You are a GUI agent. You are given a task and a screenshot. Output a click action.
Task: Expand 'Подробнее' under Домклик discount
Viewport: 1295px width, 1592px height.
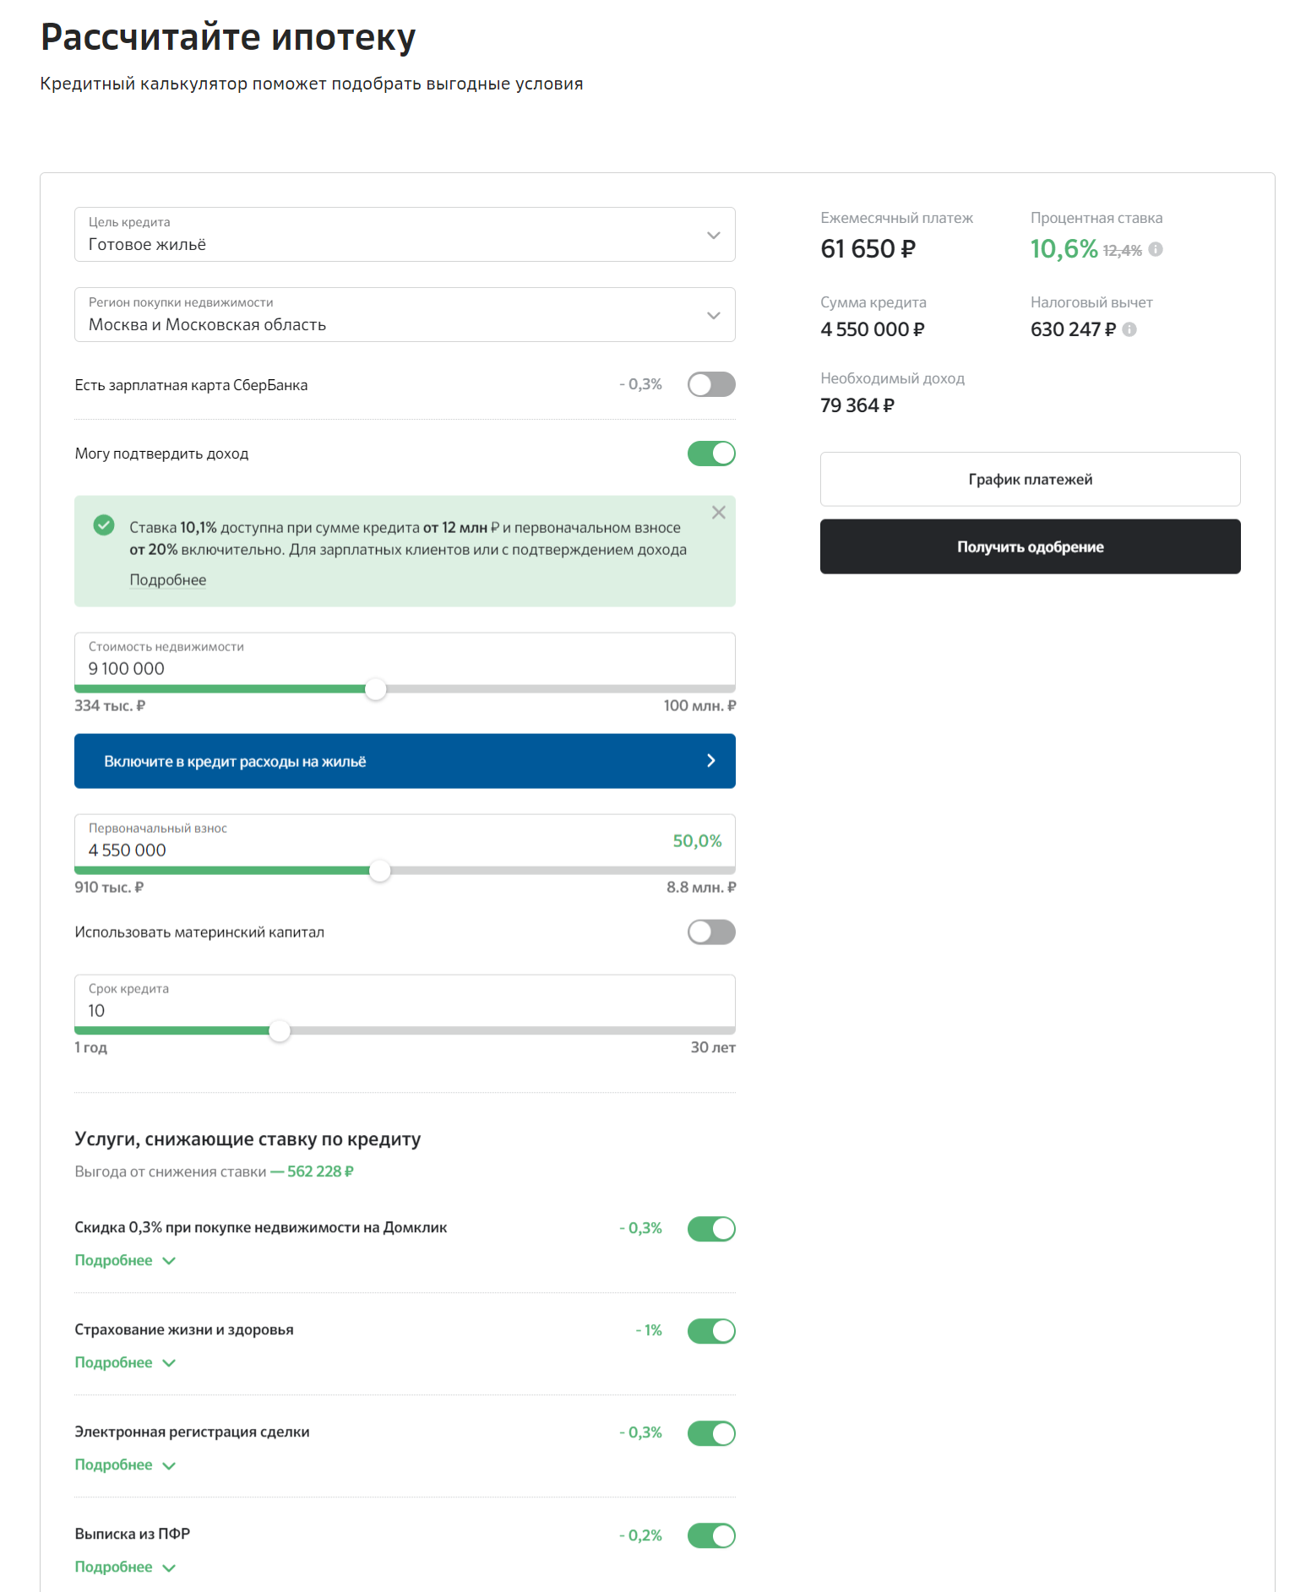click(125, 1260)
